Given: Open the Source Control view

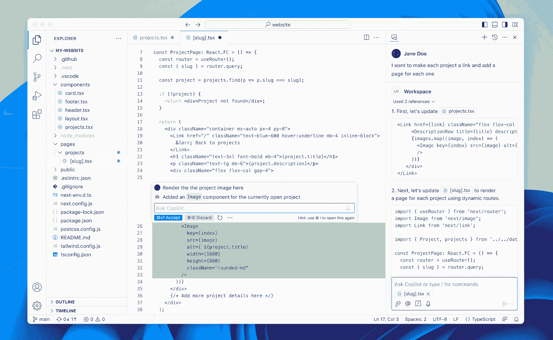Looking at the screenshot, I should click(37, 77).
